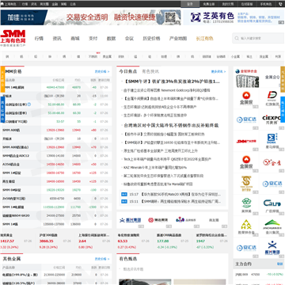Open the 数据 navigation menu
Image resolution: width=285 pixels, height=285 pixels.
(111, 38)
